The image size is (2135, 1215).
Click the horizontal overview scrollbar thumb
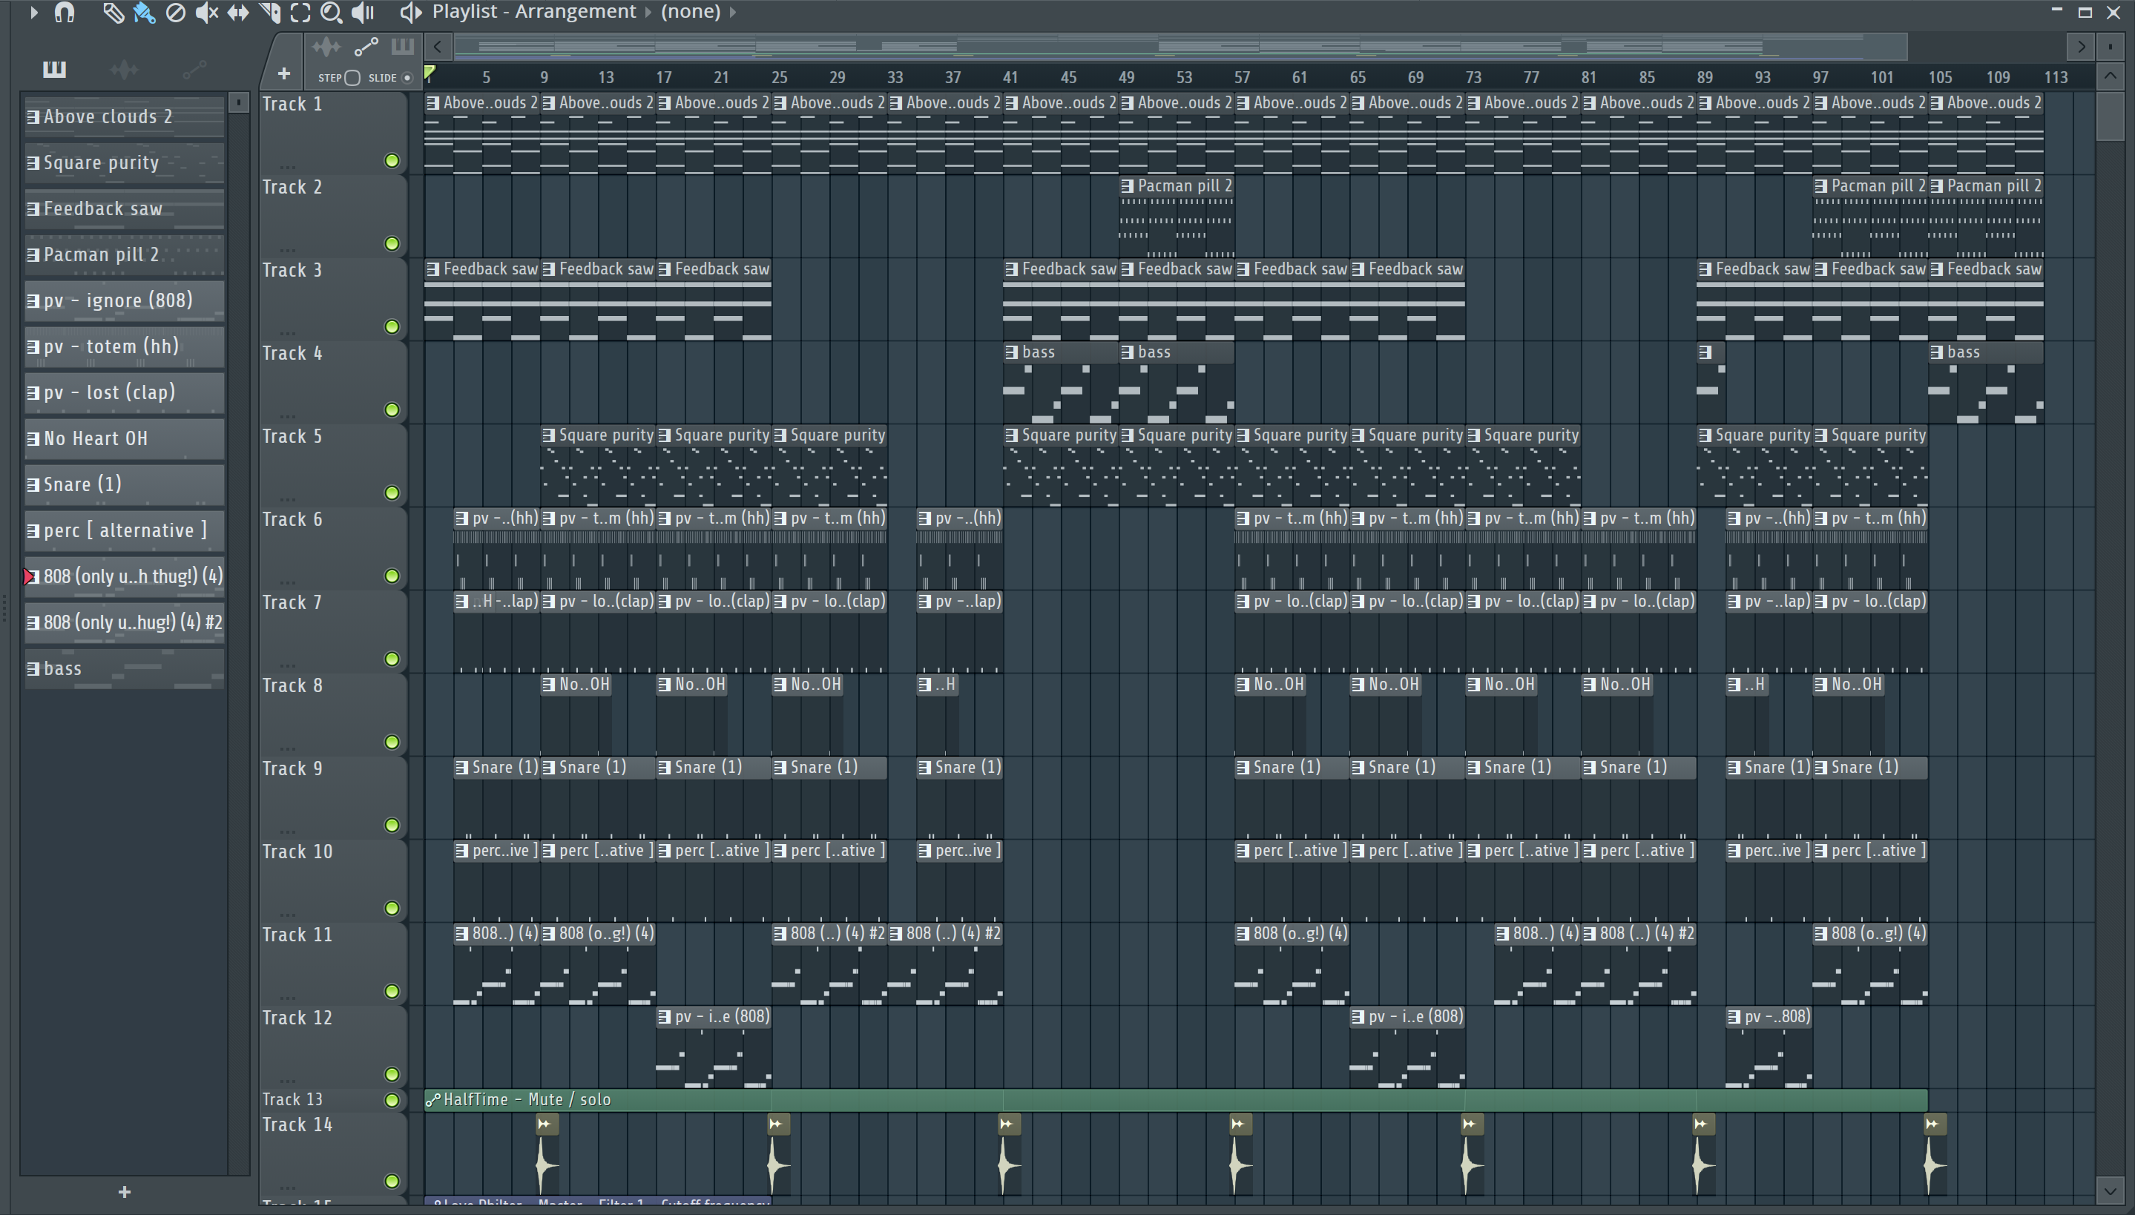click(x=1180, y=47)
